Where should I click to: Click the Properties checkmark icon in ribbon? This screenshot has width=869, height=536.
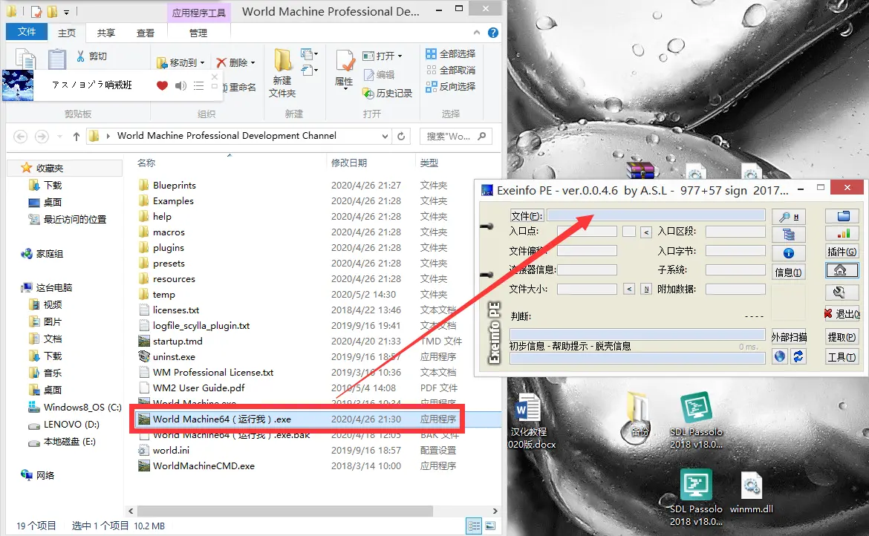click(x=345, y=61)
